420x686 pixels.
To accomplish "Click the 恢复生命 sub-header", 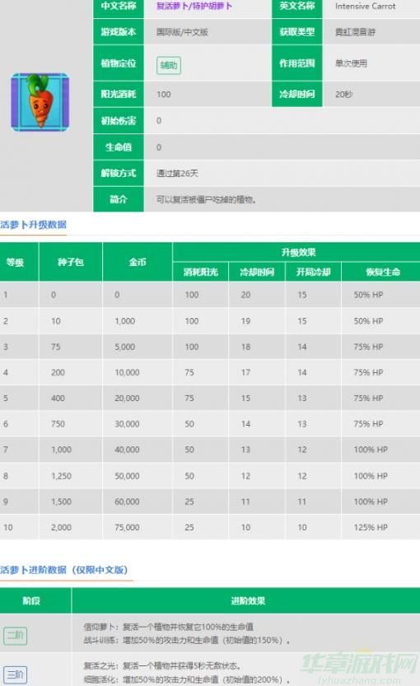I will tap(382, 272).
